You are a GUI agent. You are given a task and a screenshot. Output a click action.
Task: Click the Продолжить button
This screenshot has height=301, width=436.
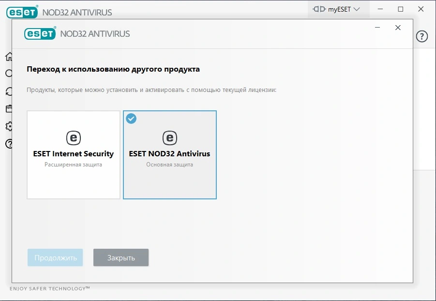tap(55, 257)
